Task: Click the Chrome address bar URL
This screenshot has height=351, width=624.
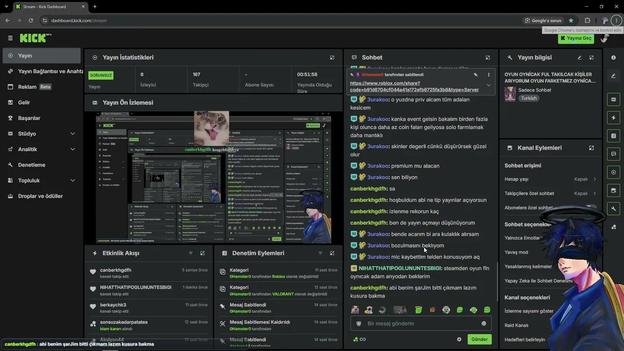Action: point(79,20)
